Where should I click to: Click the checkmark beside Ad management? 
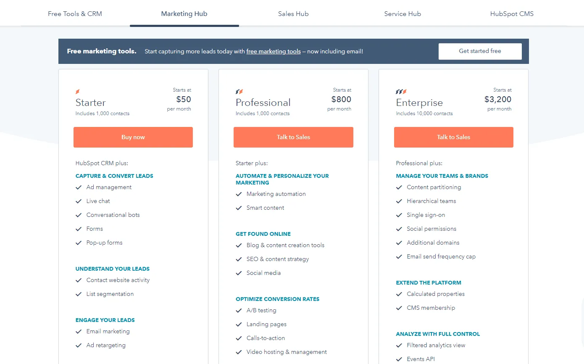79,187
